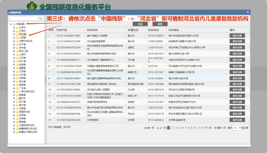Screen dimensions: 267x153
Task: Click 服务范围 for 乐亭县医院 row
Action: tap(237, 120)
